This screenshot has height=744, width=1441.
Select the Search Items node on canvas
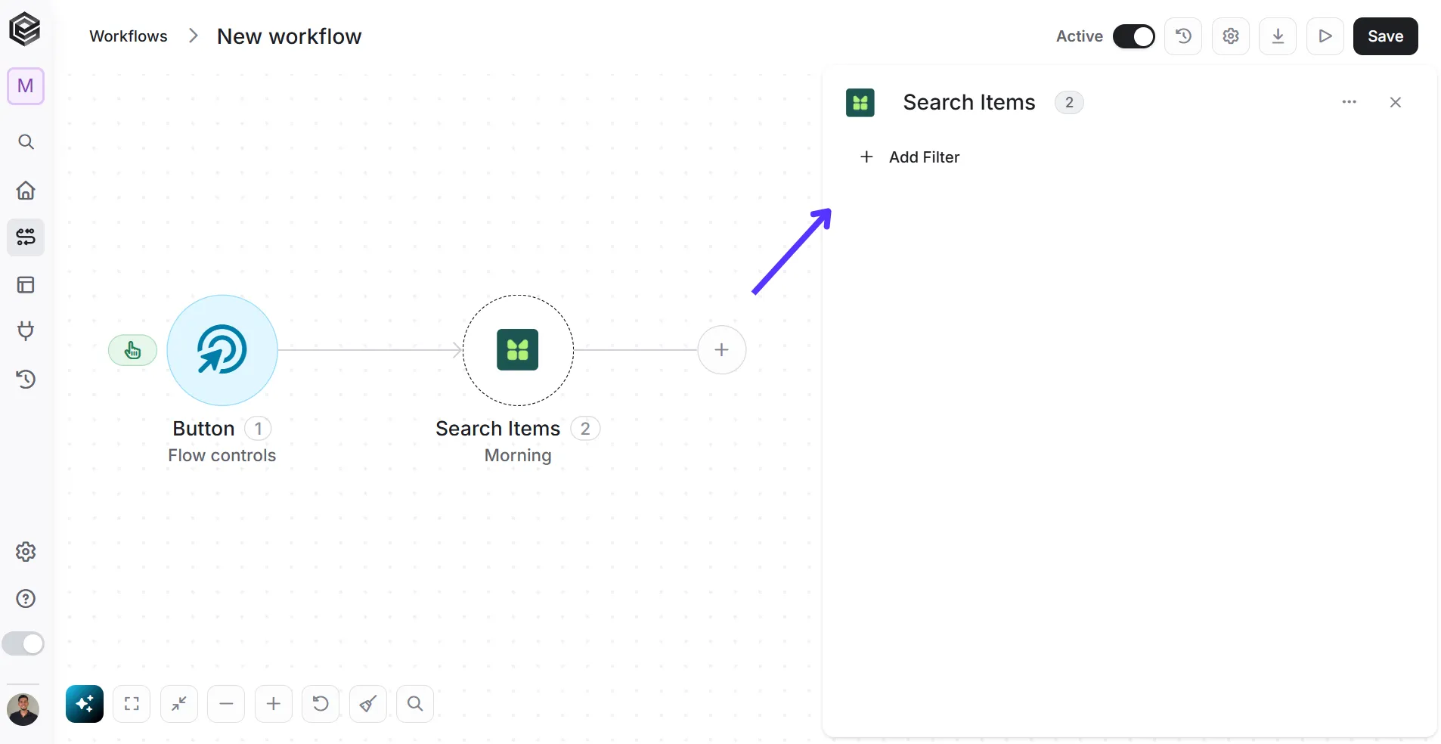(x=518, y=350)
